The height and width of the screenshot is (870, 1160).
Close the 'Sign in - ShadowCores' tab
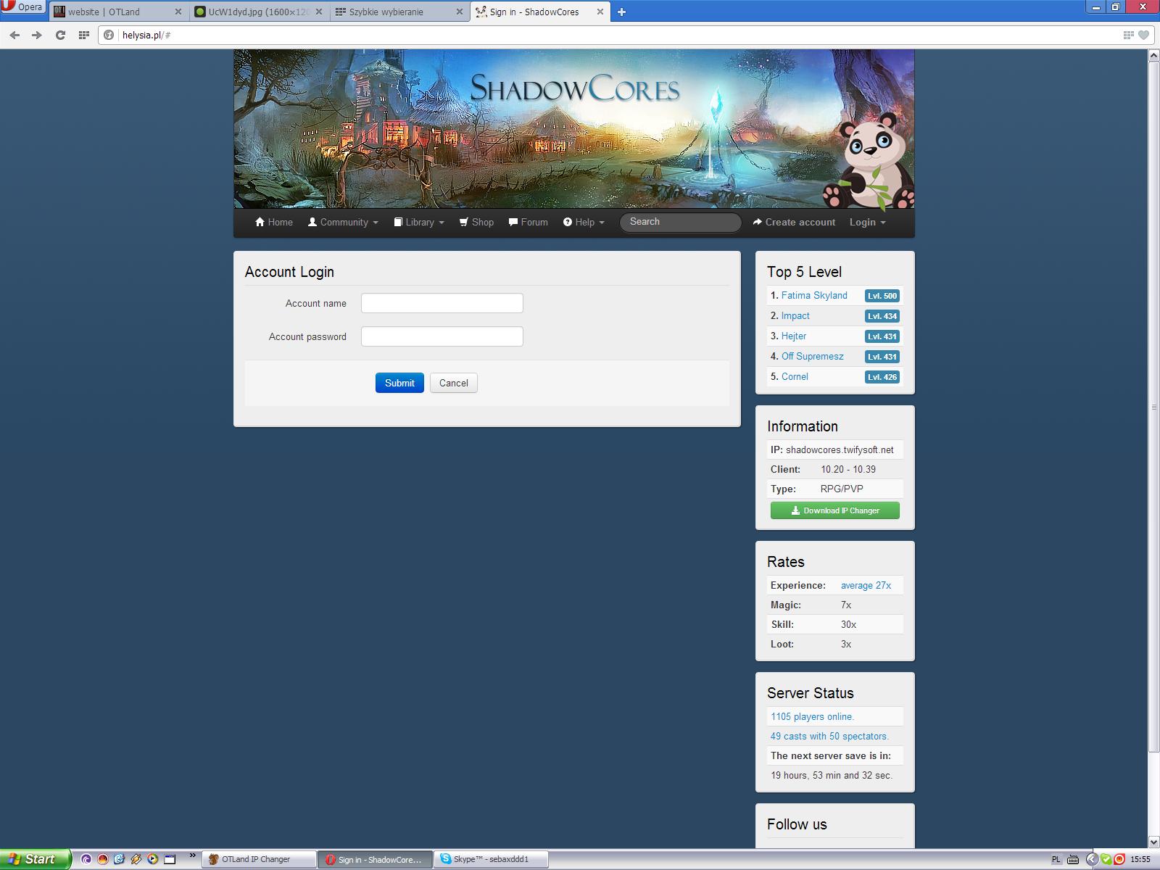click(600, 12)
